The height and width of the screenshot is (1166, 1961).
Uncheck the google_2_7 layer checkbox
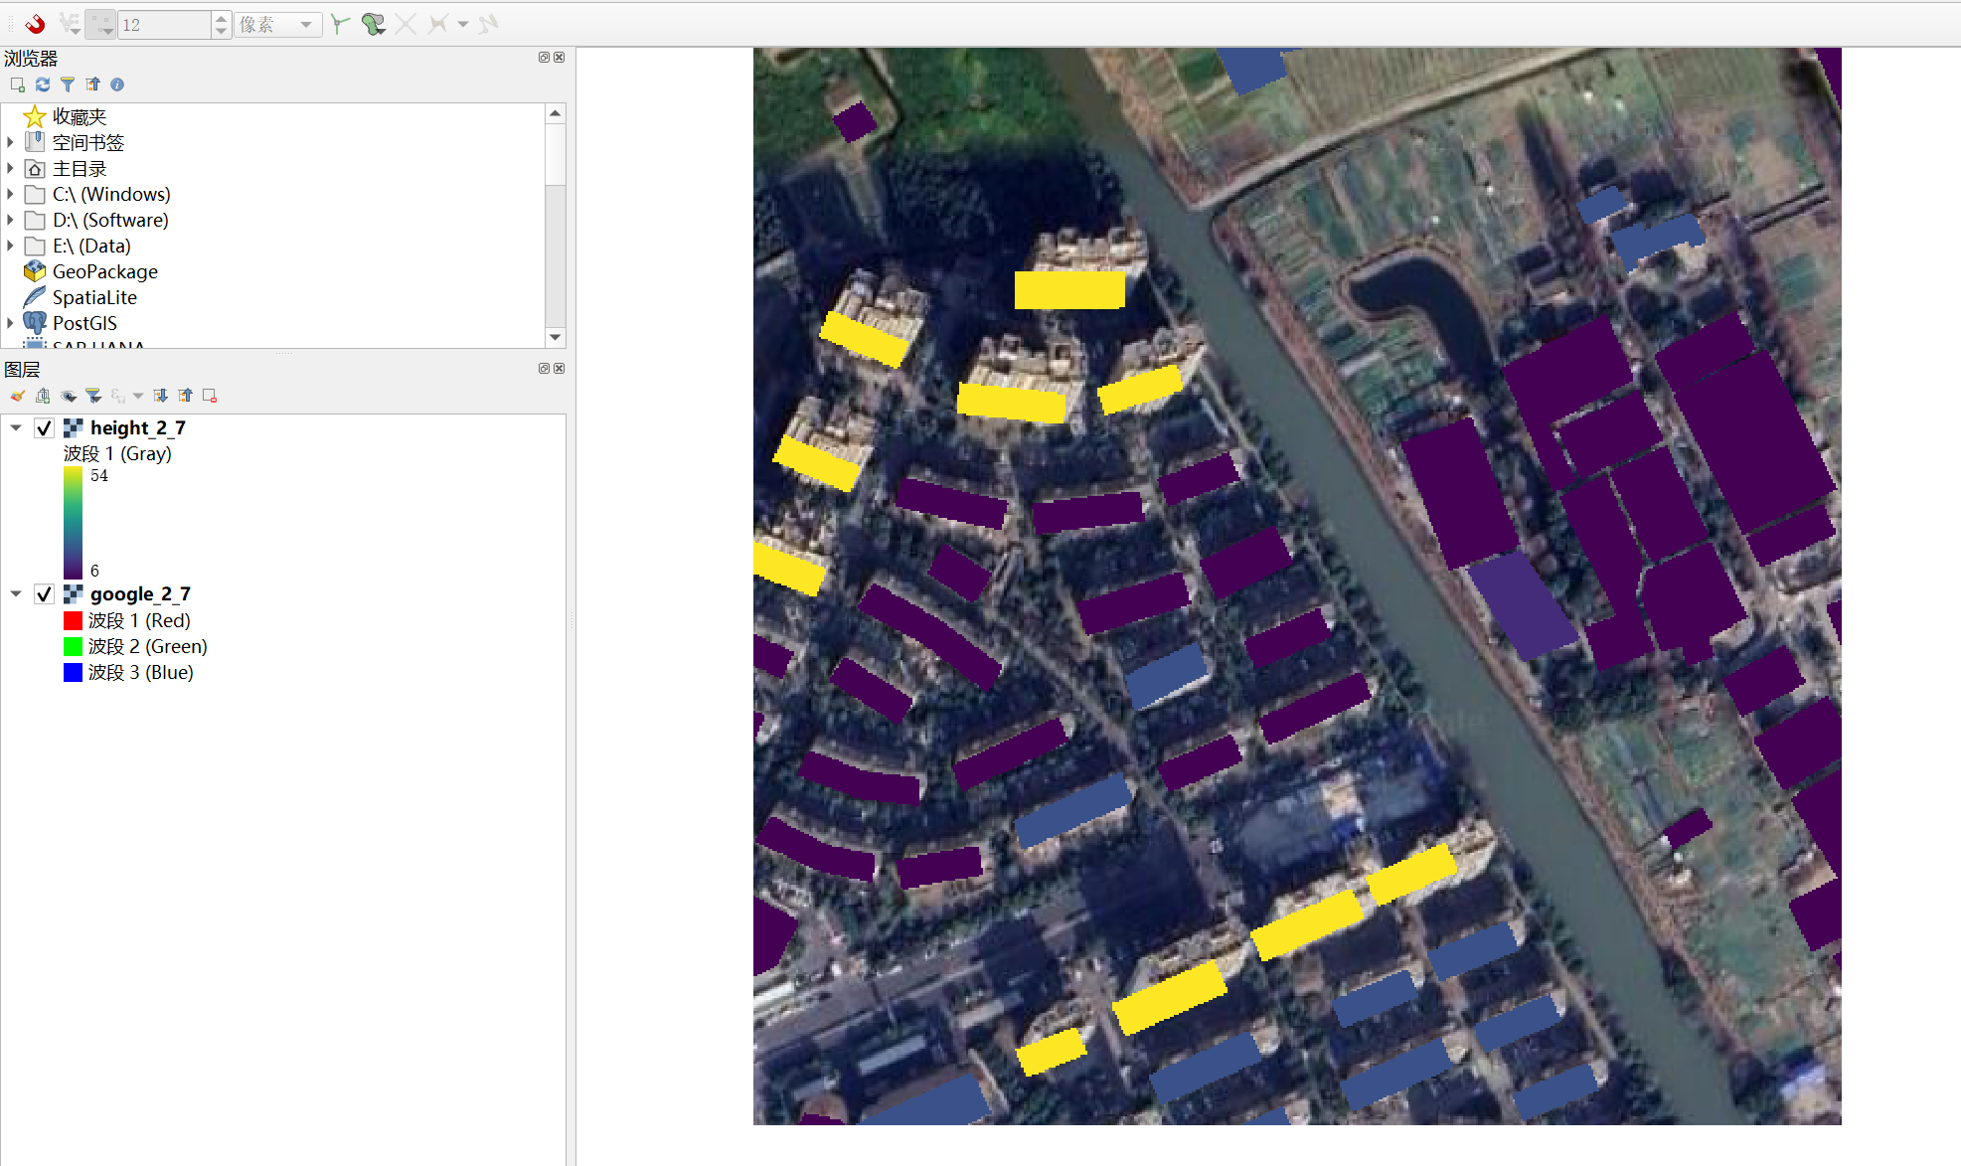click(x=44, y=594)
